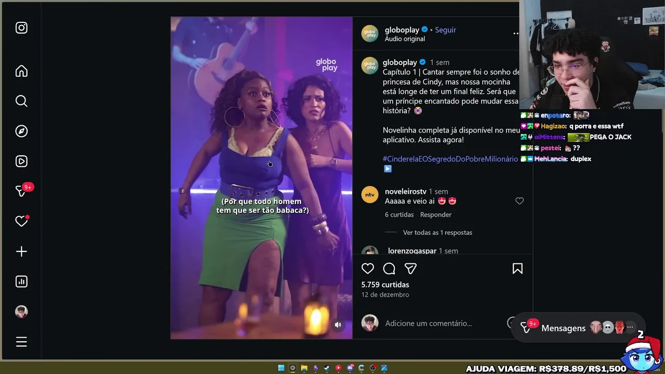Click the comment bubble icon
Image resolution: width=665 pixels, height=374 pixels.
pos(389,269)
